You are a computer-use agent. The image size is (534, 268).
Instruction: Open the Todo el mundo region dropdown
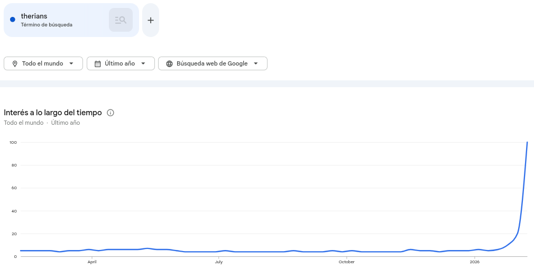point(43,63)
